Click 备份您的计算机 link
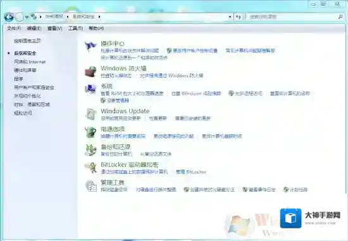Screen dimensions: 348x241 click(116, 154)
